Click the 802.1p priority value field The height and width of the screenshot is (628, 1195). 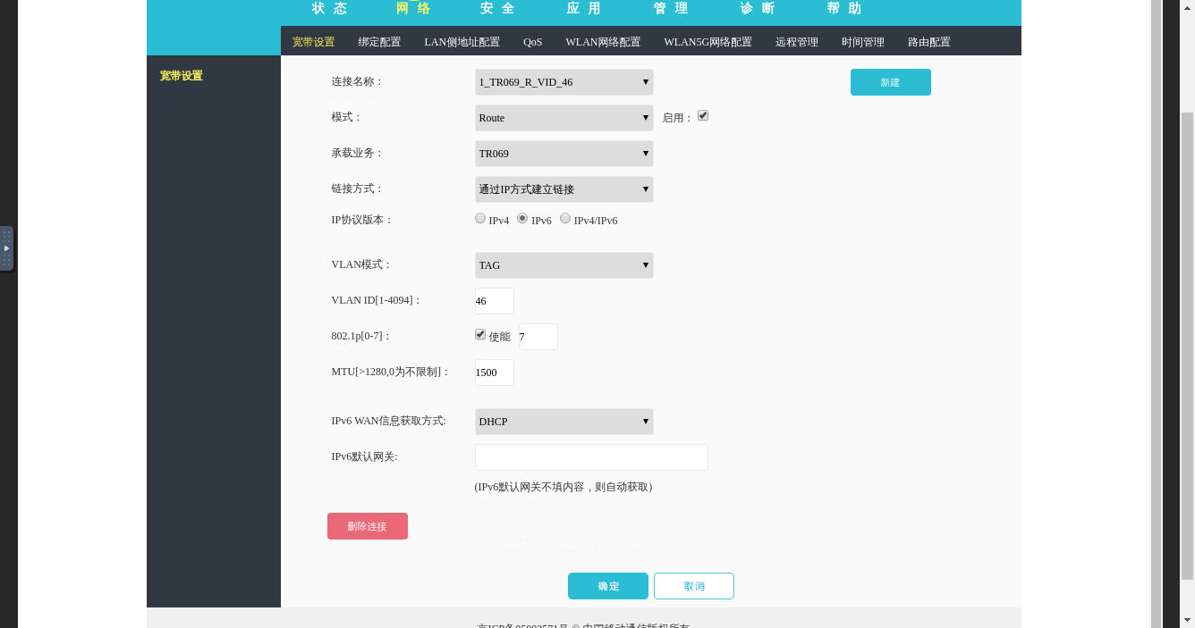pyautogui.click(x=538, y=337)
